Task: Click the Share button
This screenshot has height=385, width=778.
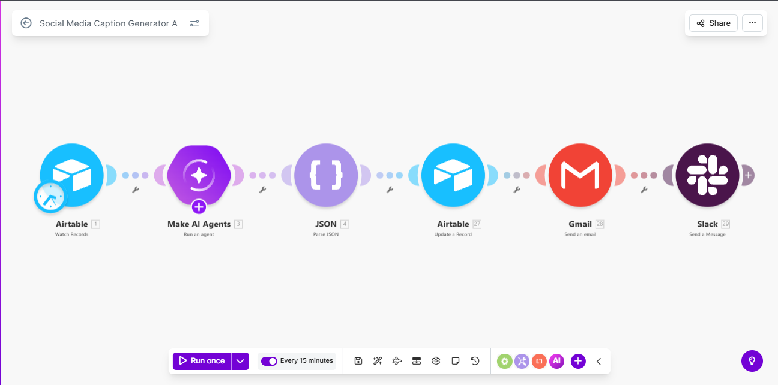Action: (713, 23)
